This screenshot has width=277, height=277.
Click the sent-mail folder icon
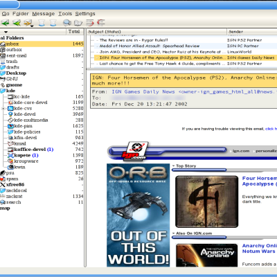3,55
